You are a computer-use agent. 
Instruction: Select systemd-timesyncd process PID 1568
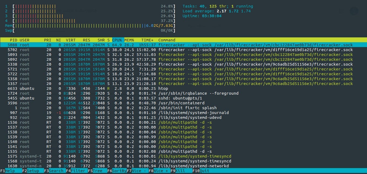[x=183, y=161]
